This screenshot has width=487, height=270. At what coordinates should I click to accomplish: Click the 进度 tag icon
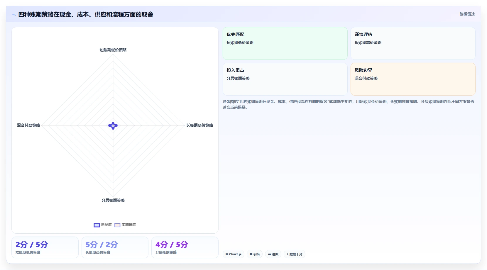pos(269,254)
